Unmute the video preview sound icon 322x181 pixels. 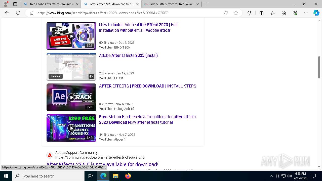(x=91, y=76)
